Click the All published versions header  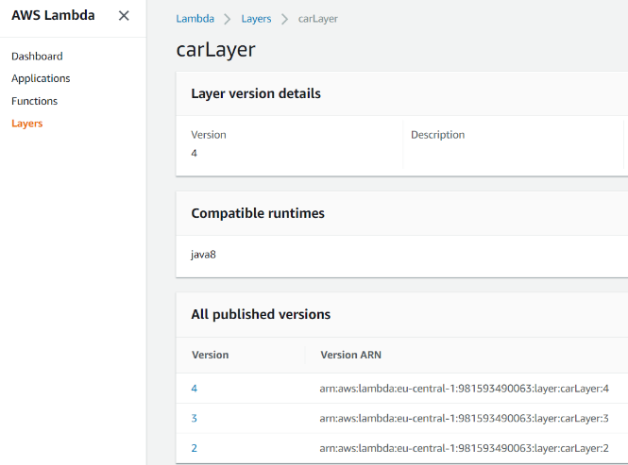tap(261, 314)
